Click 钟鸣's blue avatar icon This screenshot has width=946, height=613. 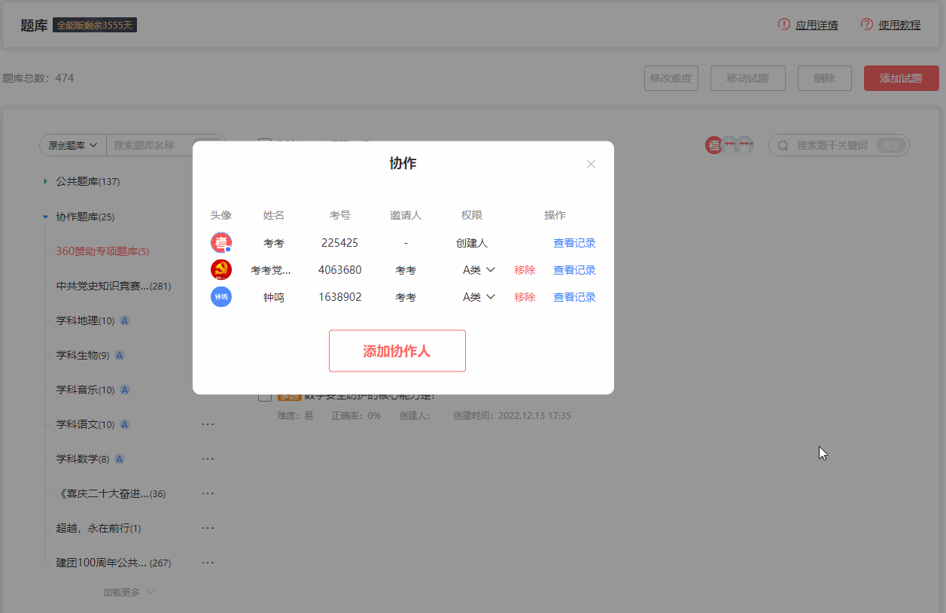[x=221, y=297]
